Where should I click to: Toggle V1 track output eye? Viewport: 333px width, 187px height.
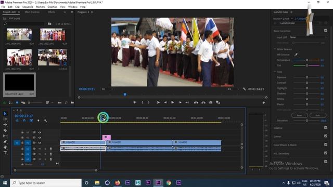[x=40, y=143]
